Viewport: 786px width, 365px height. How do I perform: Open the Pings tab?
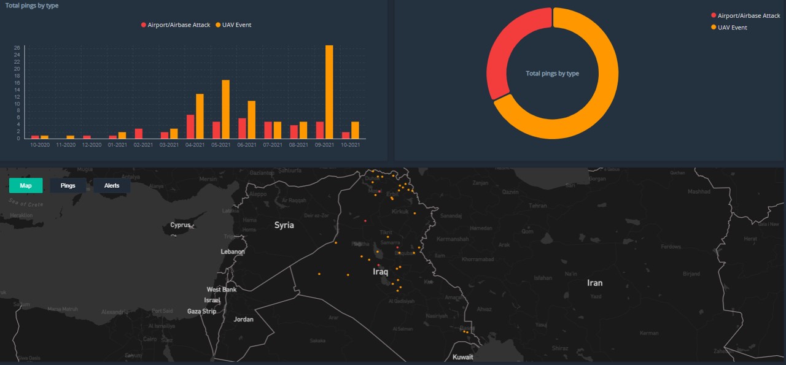point(68,185)
